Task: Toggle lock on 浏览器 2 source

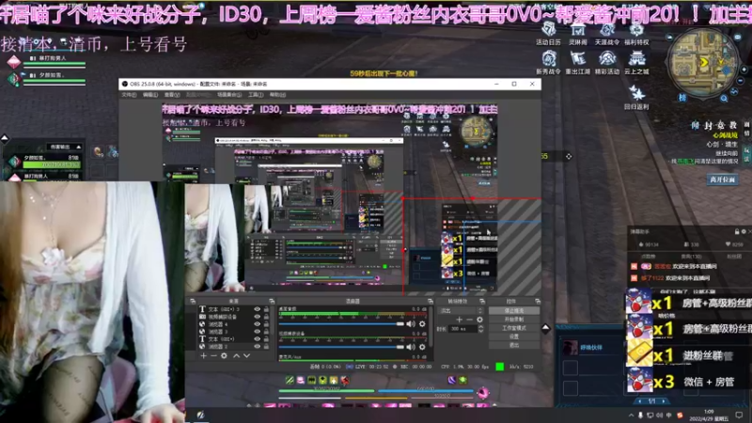Action: tap(266, 346)
